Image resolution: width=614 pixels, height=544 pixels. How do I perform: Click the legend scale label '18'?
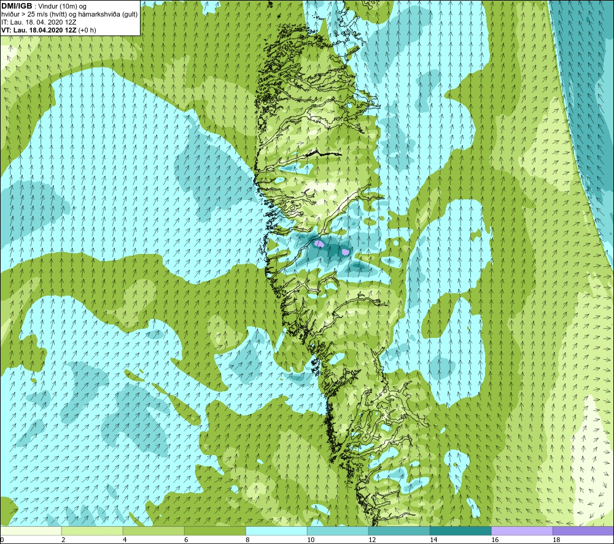coord(556,540)
